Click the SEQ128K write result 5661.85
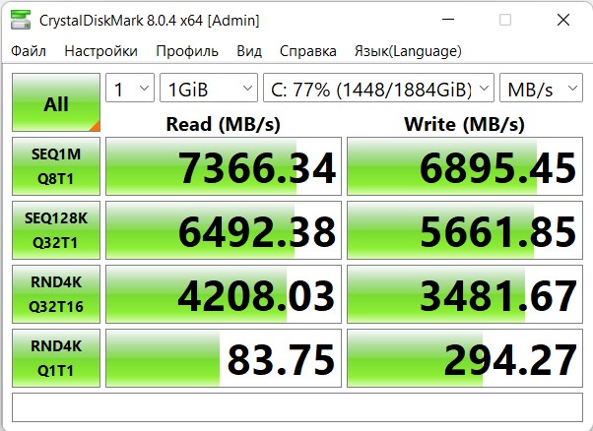This screenshot has width=593, height=431. point(465,230)
